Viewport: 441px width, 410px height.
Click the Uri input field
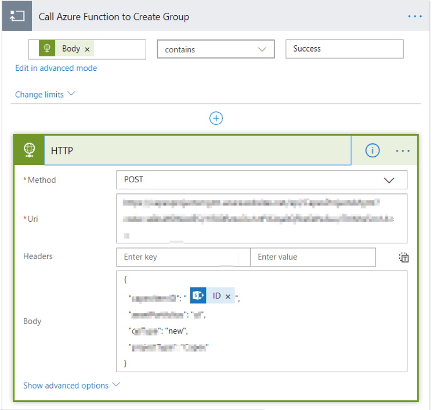(262, 218)
